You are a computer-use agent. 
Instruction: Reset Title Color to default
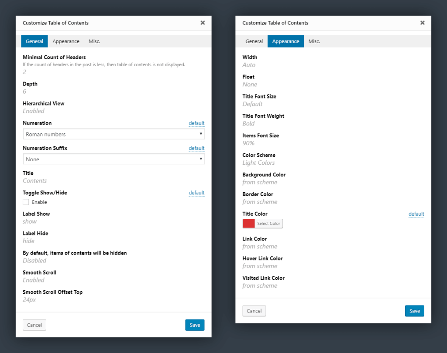416,214
